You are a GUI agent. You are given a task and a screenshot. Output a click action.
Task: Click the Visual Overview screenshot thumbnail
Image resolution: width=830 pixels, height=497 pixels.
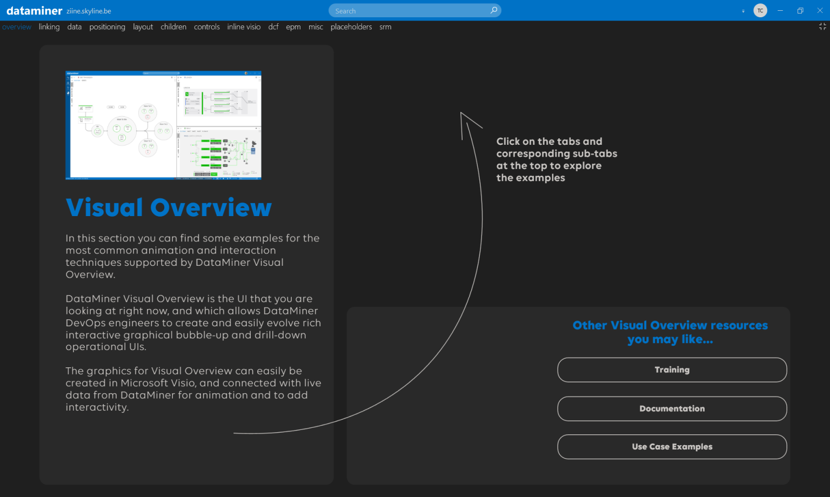163,125
